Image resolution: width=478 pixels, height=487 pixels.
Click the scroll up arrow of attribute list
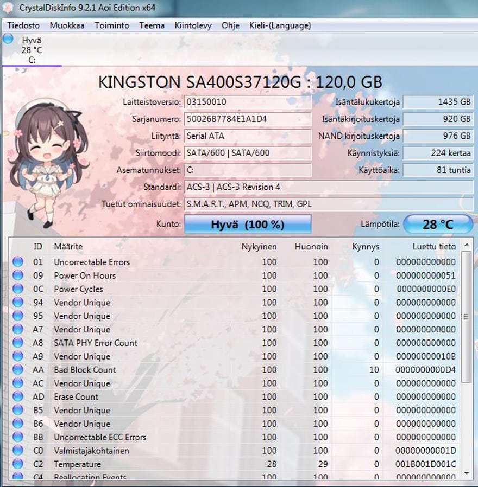click(x=467, y=245)
